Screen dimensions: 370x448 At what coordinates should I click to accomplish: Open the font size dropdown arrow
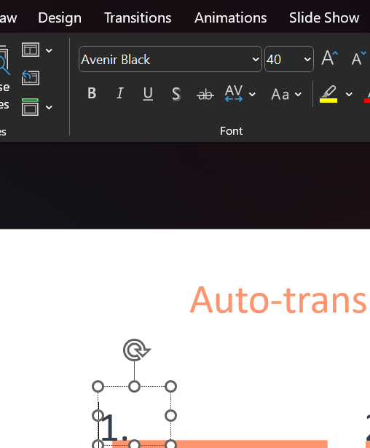(307, 60)
